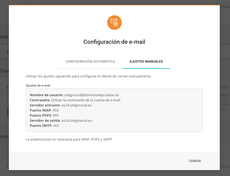
Task: Click the incoming server es24.siteground.eu value
Action: click(77, 105)
